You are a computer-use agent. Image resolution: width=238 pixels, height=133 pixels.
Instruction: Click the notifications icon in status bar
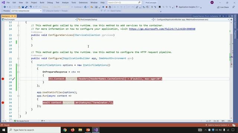pyautogui.click(x=234, y=125)
